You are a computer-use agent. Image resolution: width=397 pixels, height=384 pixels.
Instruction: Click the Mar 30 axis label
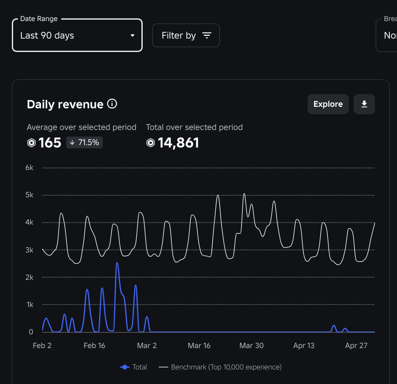252,346
